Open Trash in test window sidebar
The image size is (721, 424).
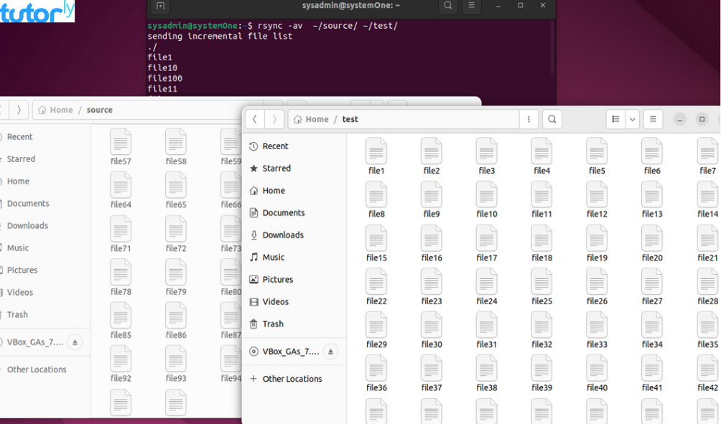pyautogui.click(x=294, y=324)
